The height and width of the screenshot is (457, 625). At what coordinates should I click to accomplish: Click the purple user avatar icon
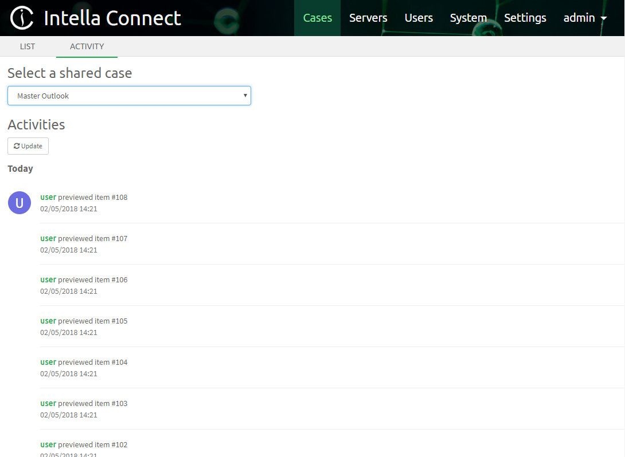(19, 203)
